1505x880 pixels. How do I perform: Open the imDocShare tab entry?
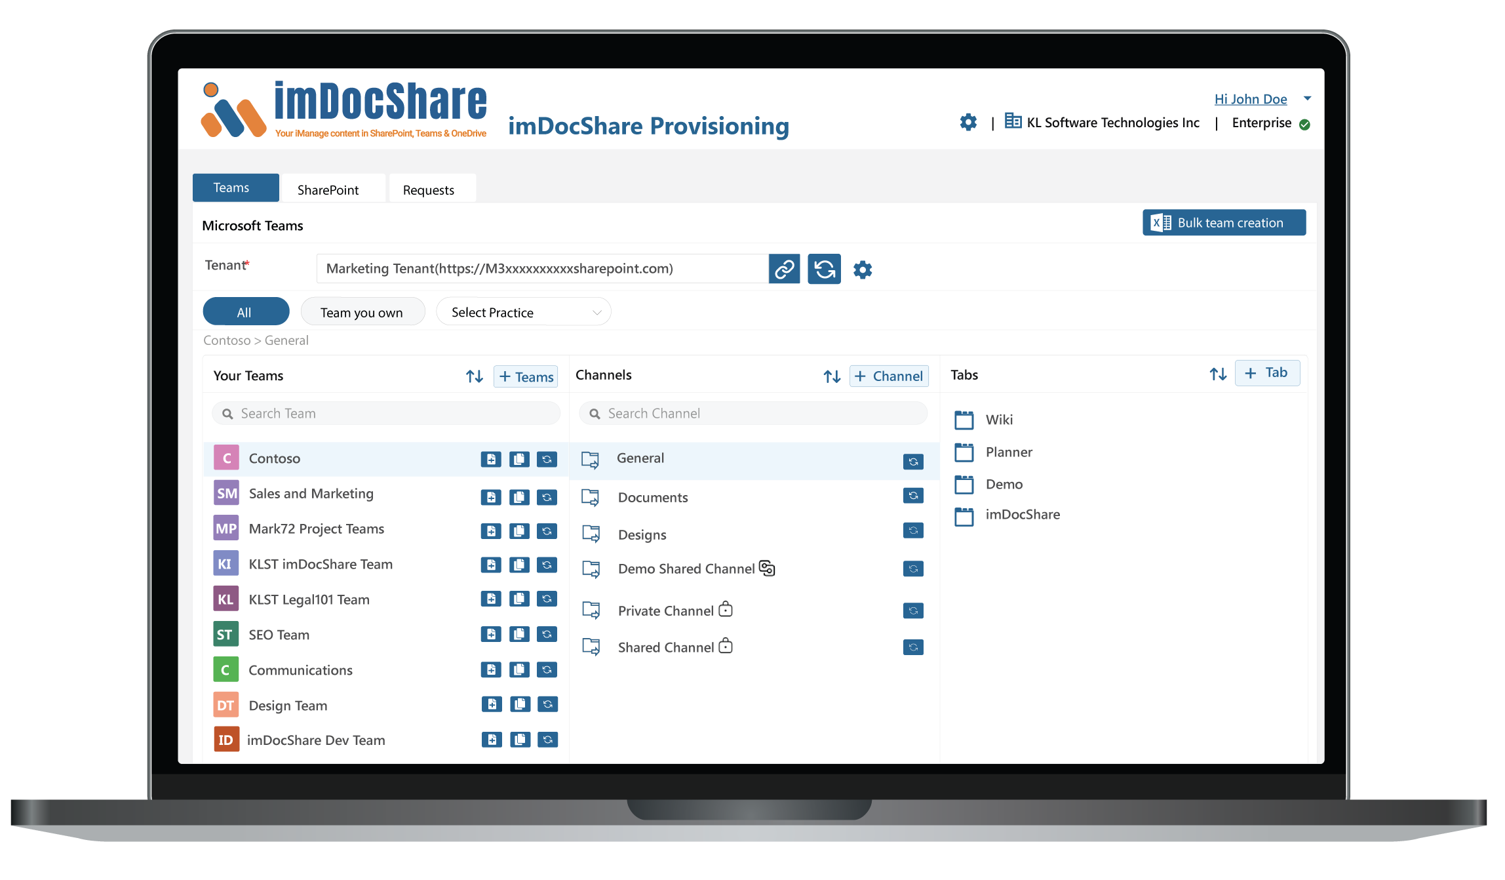click(1008, 515)
